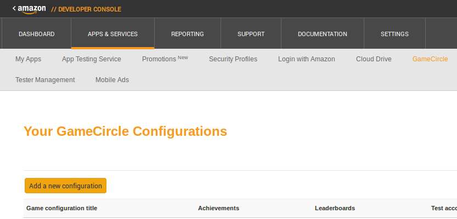Switch to the Support tab
The height and width of the screenshot is (219, 457).
(251, 34)
